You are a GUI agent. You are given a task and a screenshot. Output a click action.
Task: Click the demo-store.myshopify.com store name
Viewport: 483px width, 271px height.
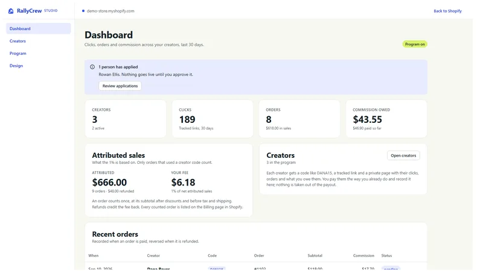110,11
